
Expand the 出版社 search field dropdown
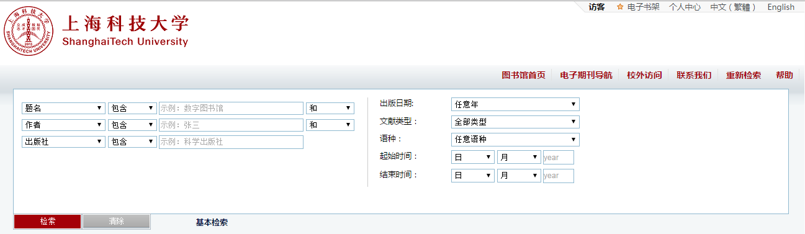pos(63,142)
